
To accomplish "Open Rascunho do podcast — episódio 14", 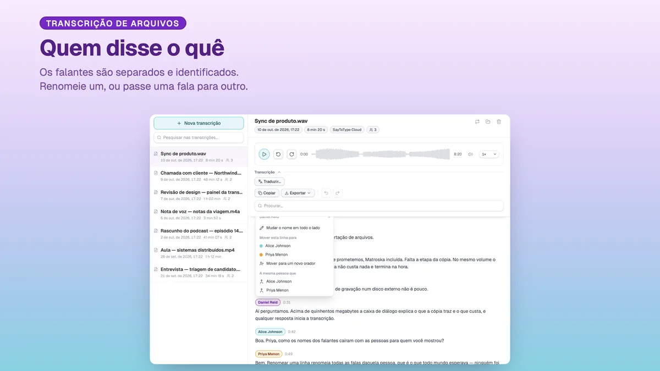I will coord(199,234).
